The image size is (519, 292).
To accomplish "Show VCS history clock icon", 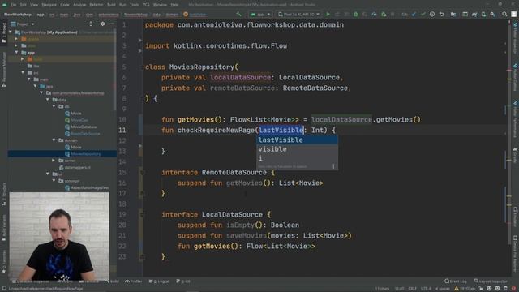I will click(432, 15).
